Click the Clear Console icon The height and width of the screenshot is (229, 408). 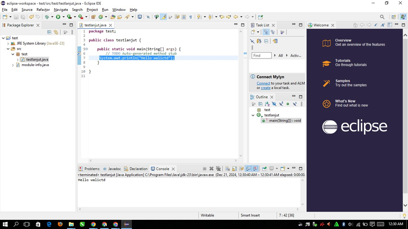pos(228,169)
